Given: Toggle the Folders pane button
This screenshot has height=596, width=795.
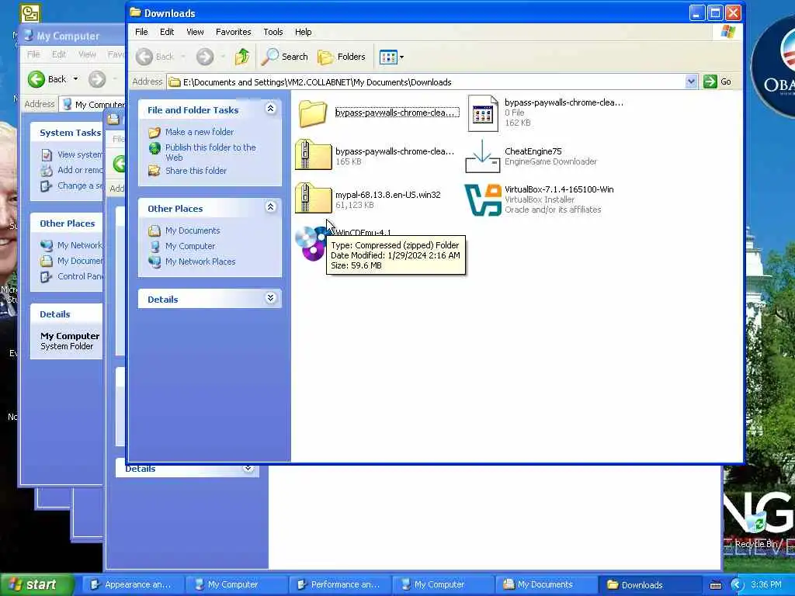Looking at the screenshot, I should [342, 57].
